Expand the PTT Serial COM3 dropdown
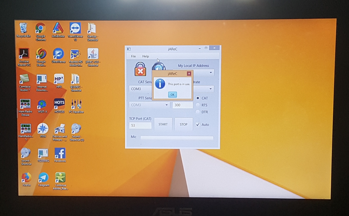The width and height of the screenshot is (349, 216). [x=166, y=105]
